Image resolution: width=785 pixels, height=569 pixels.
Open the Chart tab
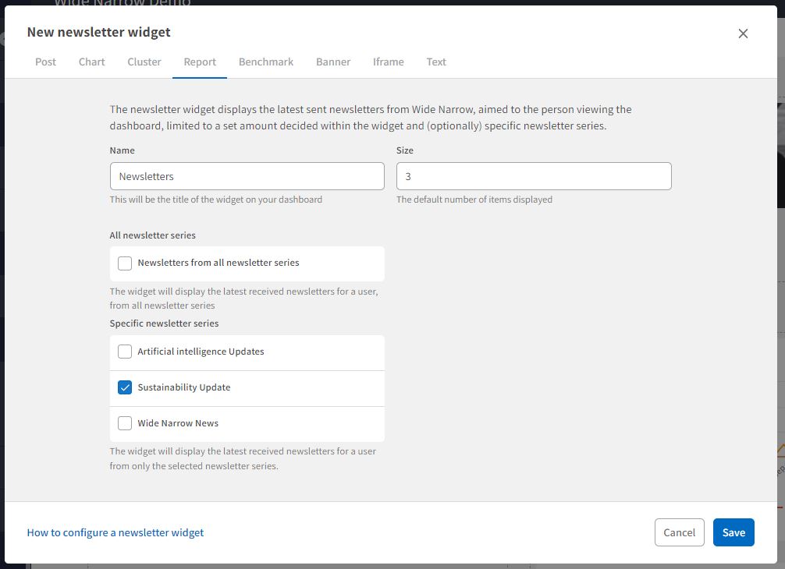[x=91, y=62]
